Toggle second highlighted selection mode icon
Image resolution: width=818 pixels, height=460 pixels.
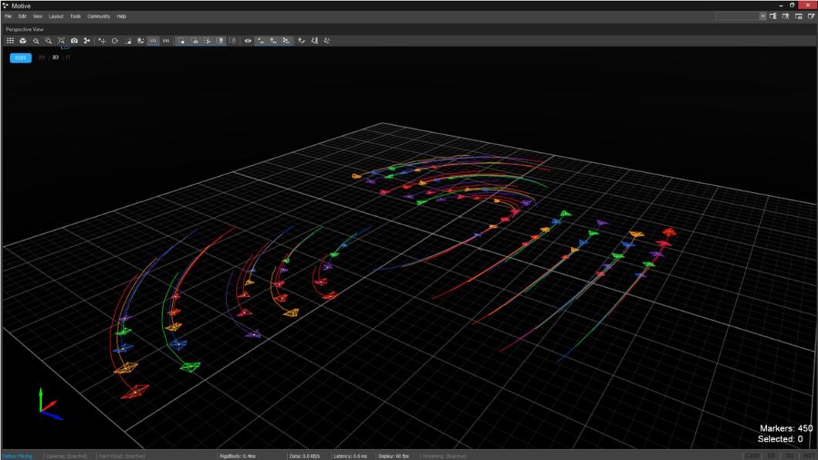pos(194,41)
